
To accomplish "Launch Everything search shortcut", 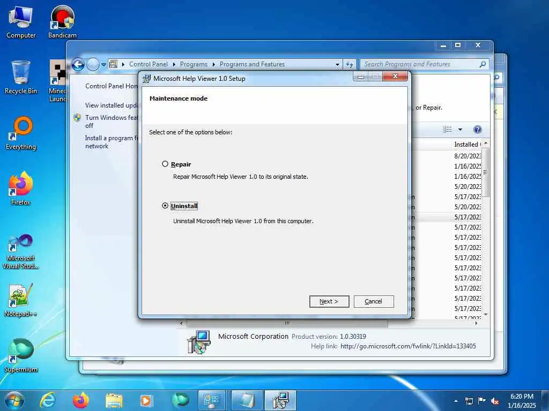I will pyautogui.click(x=21, y=133).
